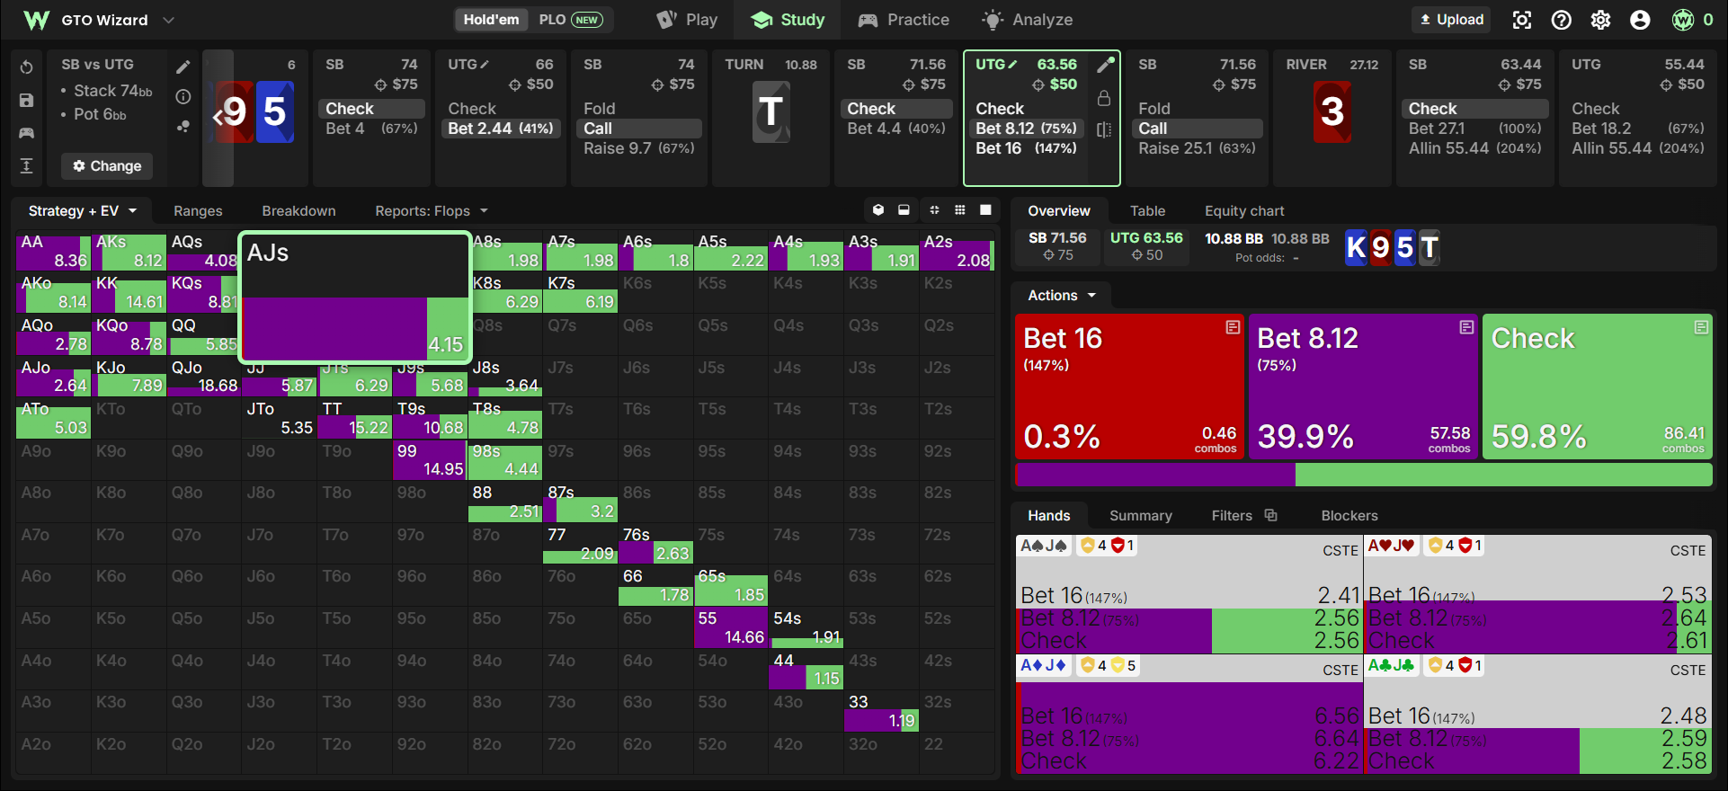Expand the Bet 16 action card
This screenshot has width=1728, height=791.
pyautogui.click(x=1233, y=327)
